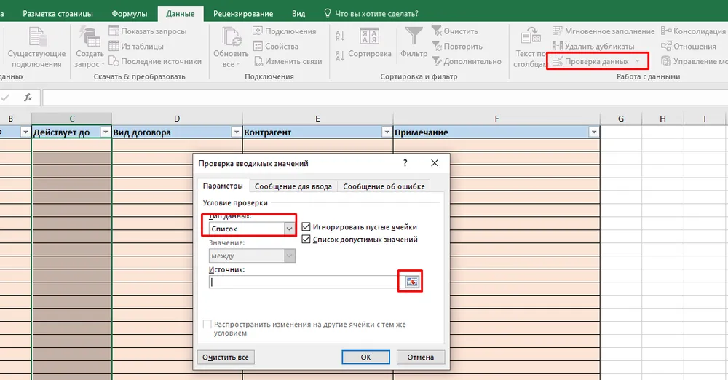Switch to Рецензирование ribbon tab
The image size is (728, 380).
click(x=243, y=14)
